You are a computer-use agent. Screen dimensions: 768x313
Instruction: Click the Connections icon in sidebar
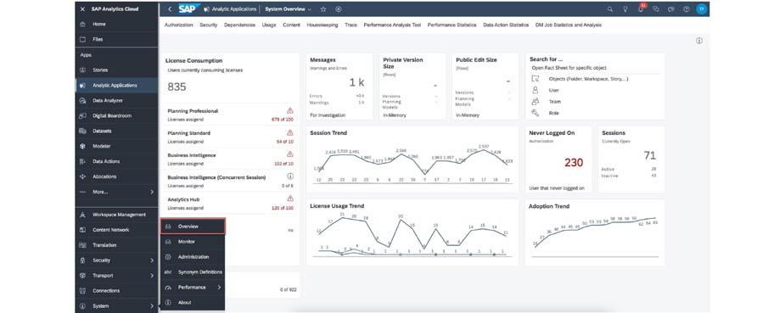[x=82, y=290]
